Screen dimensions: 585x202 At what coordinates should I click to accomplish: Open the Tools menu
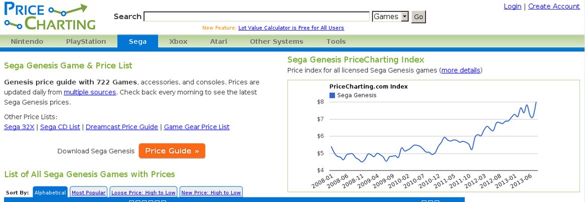coord(336,42)
